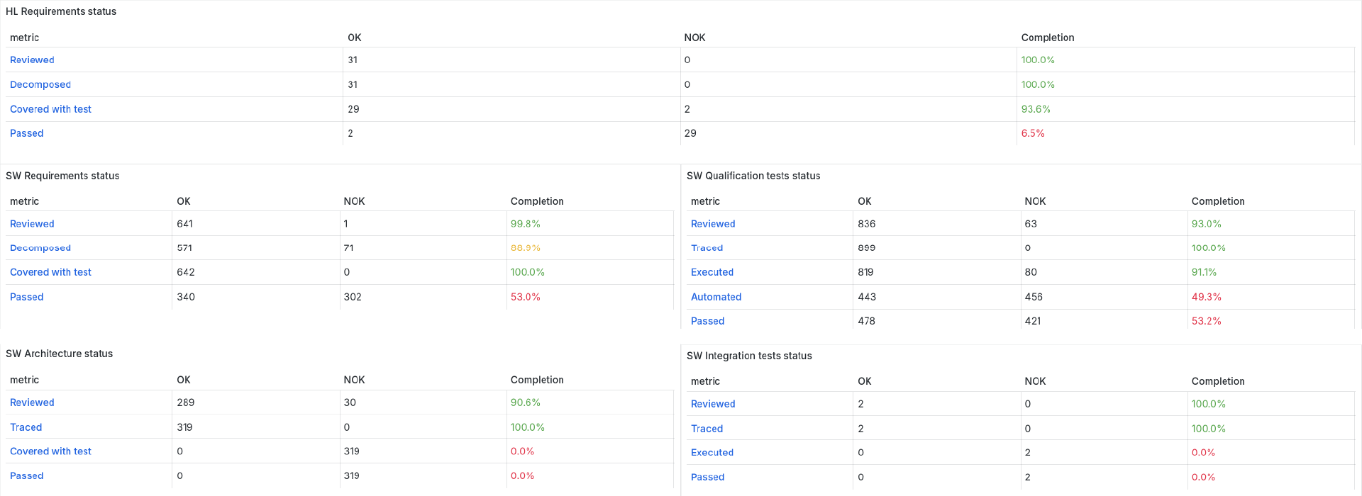Image resolution: width=1362 pixels, height=496 pixels.
Task: Open Covered with test in SW Architecture status
Action: 50,451
